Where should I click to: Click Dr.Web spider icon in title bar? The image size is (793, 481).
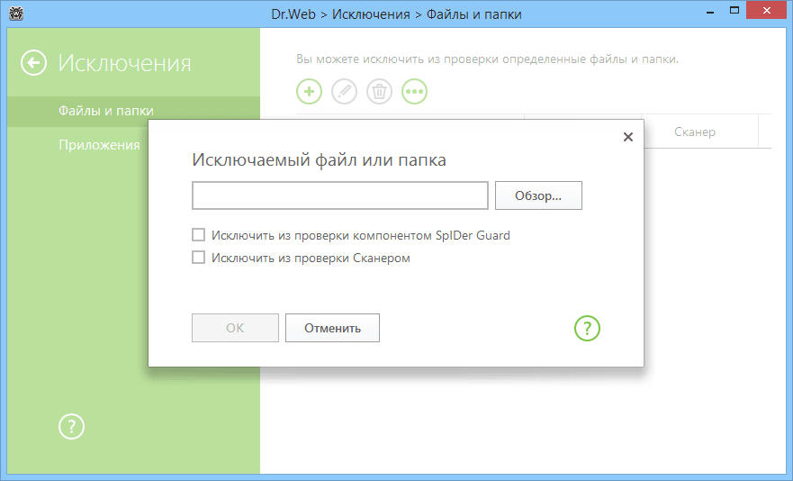15,14
